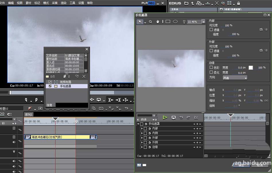Toggle the ripple mode icon left of timeline
The height and width of the screenshot is (173, 272).
point(2,114)
